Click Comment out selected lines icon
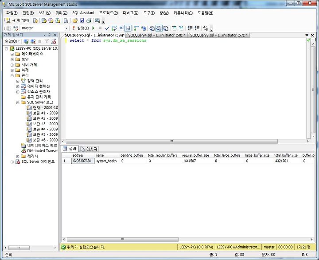The height and width of the screenshot is (260, 319). (175, 28)
